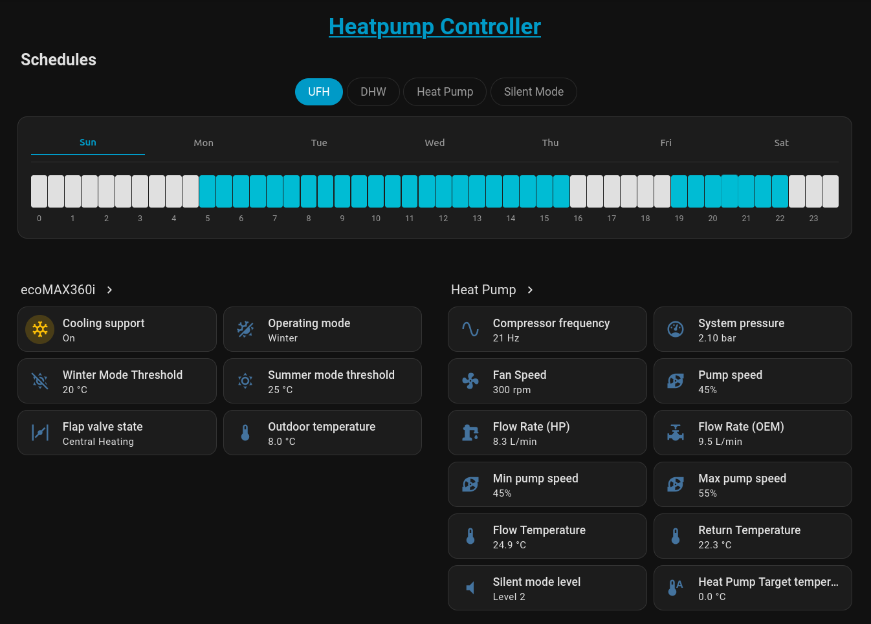Viewport: 871px width, 624px height.
Task: Toggle the last schedule block at hour 23
Action: point(830,191)
